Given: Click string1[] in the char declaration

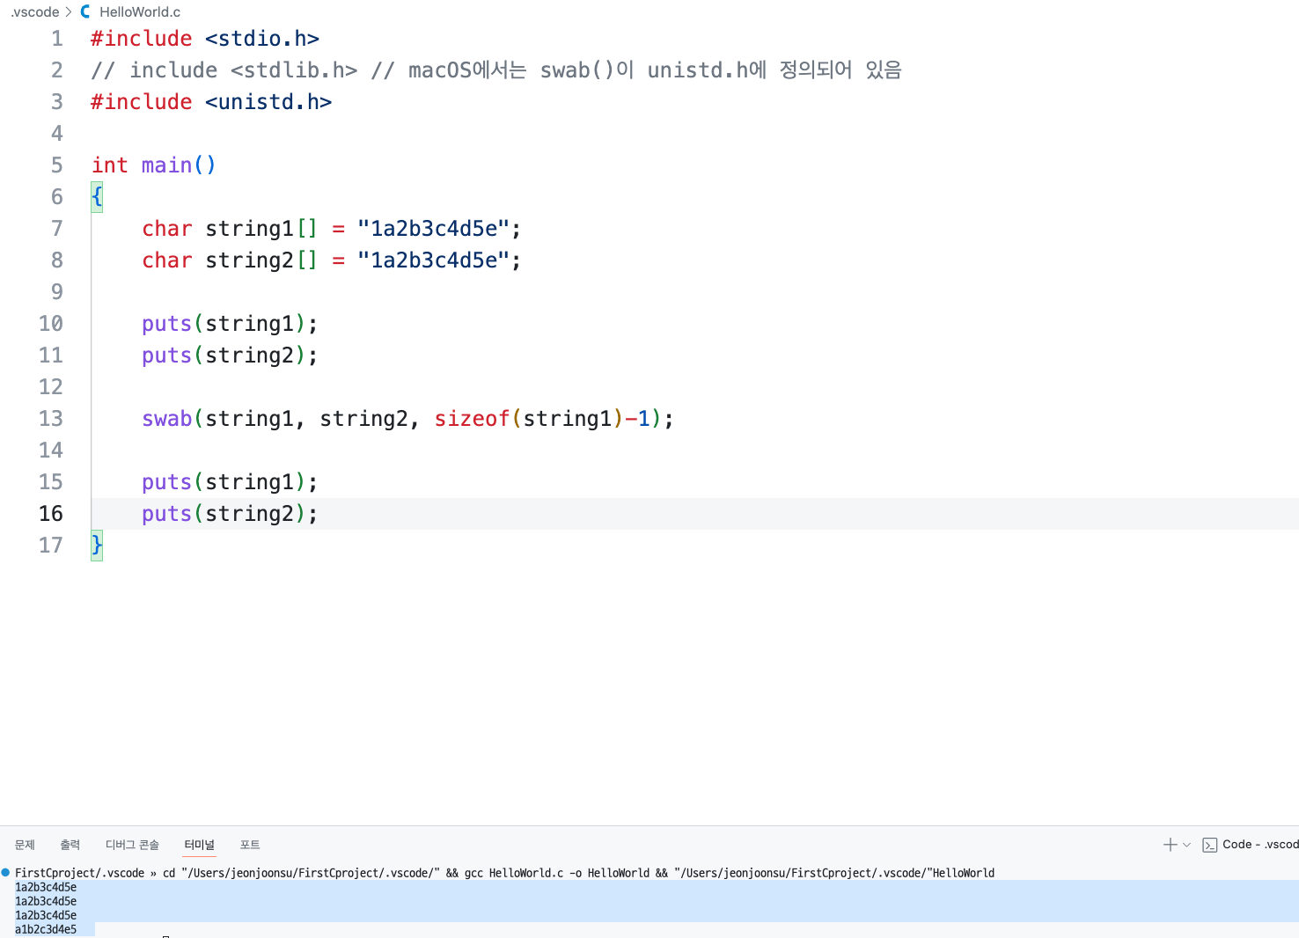Looking at the screenshot, I should (261, 229).
